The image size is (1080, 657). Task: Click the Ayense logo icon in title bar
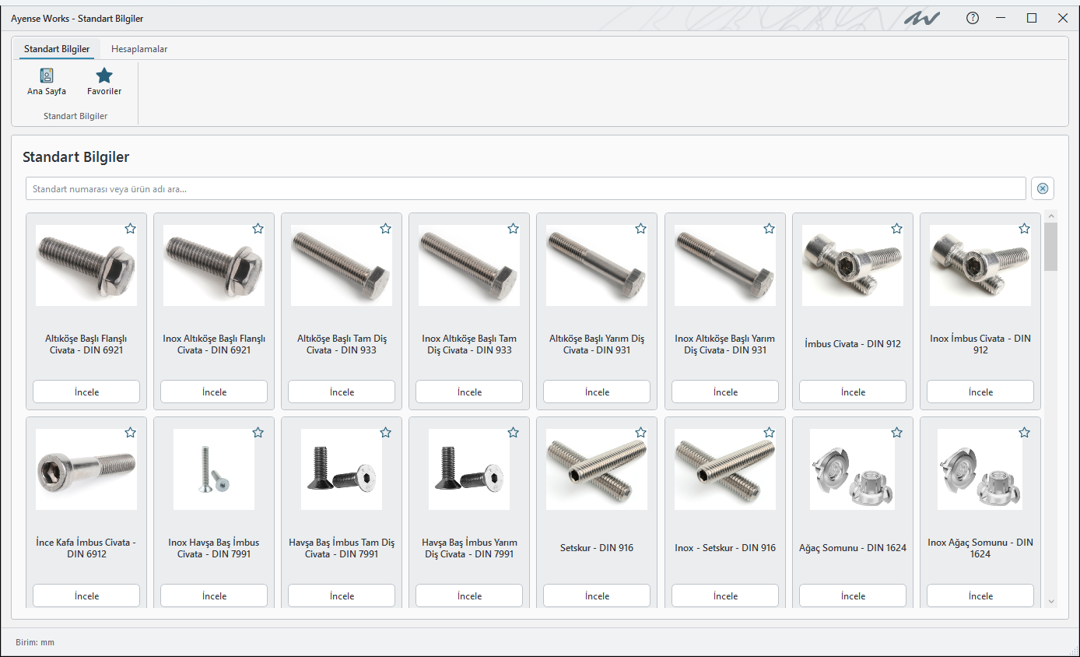tap(923, 18)
